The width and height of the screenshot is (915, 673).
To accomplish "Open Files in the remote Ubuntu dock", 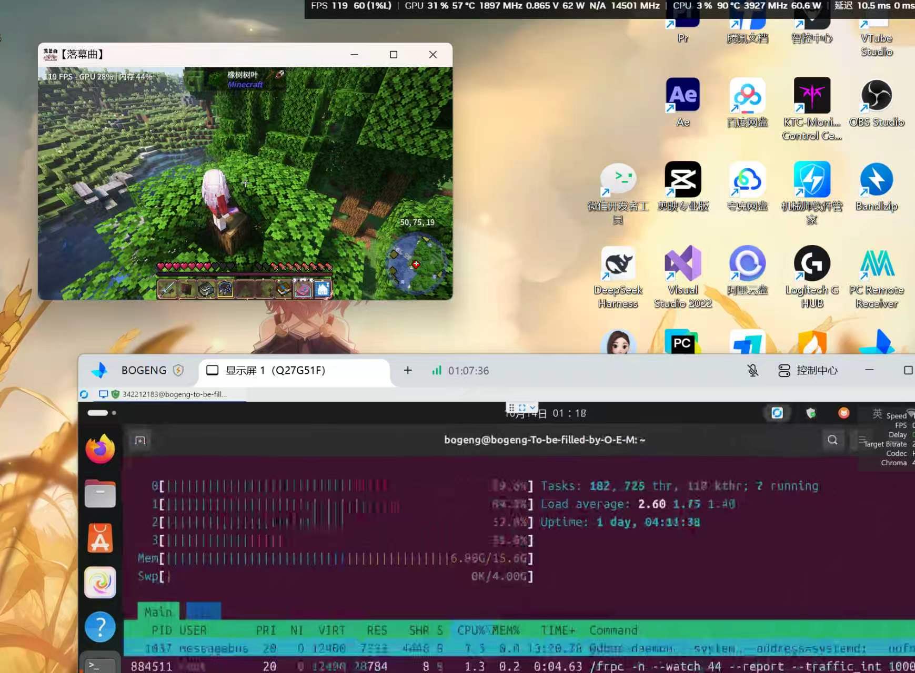I will (100, 493).
